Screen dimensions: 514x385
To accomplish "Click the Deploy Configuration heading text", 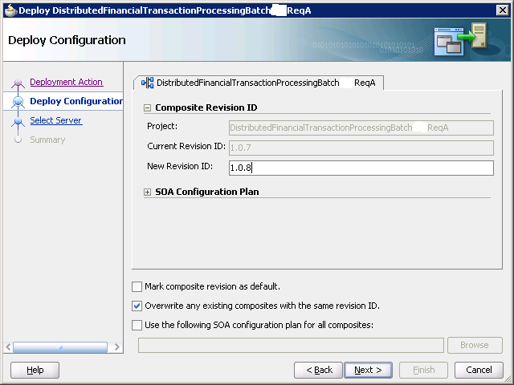I will pos(67,40).
